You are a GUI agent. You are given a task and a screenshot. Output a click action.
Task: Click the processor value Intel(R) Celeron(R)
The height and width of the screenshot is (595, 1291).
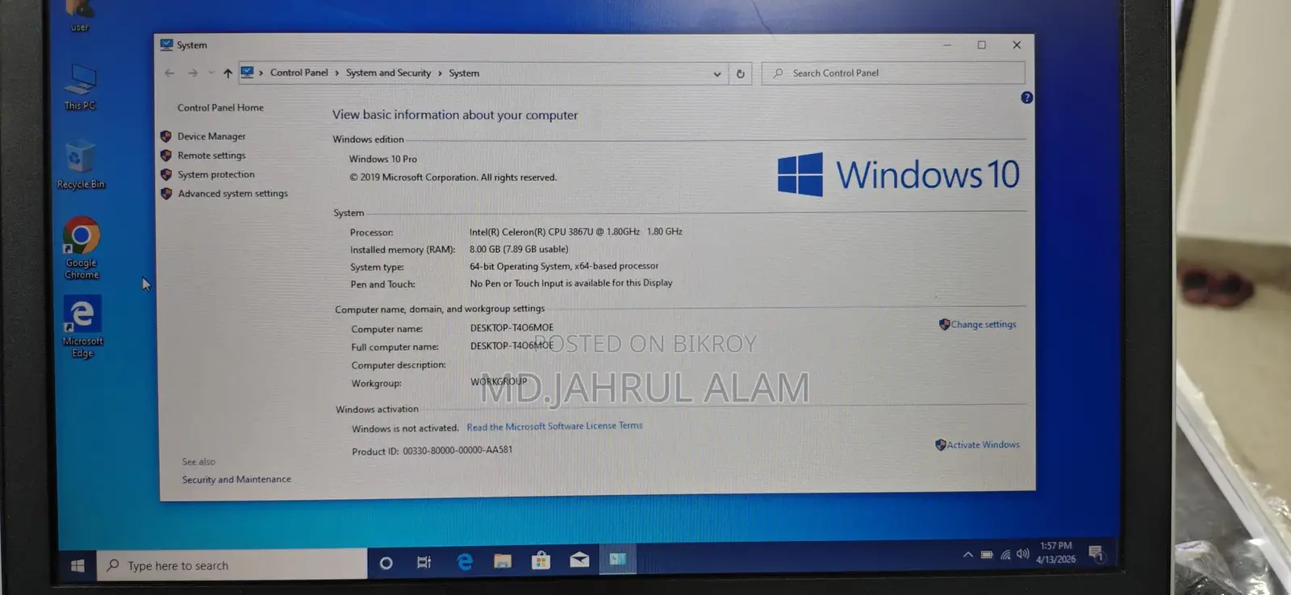[x=575, y=231]
